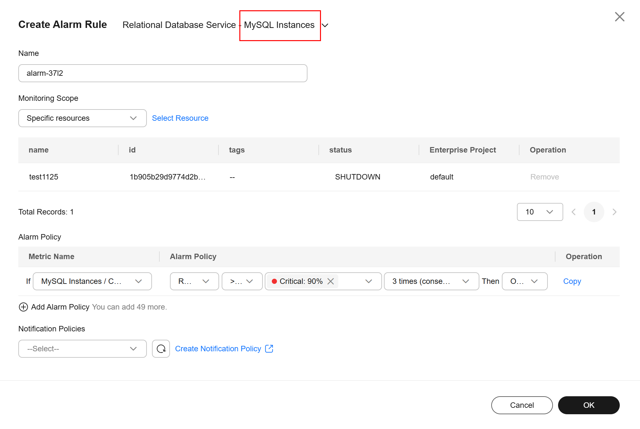Click the Select Resource link
The image size is (640, 429).
tap(180, 118)
